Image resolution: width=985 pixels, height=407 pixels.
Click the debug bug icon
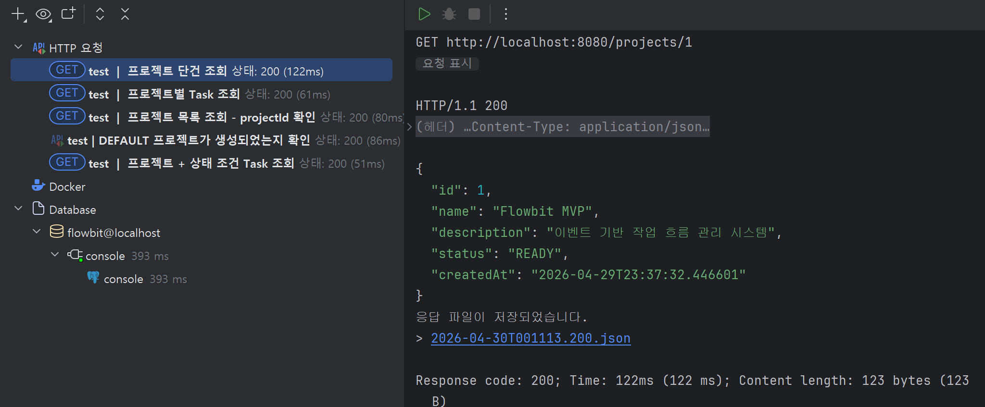coord(449,14)
